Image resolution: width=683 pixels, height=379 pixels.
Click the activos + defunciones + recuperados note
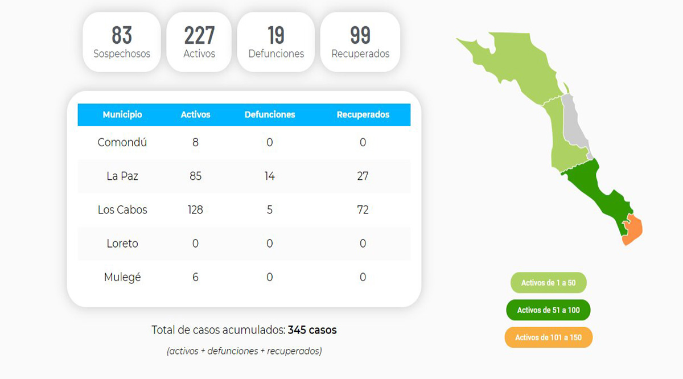tap(244, 351)
